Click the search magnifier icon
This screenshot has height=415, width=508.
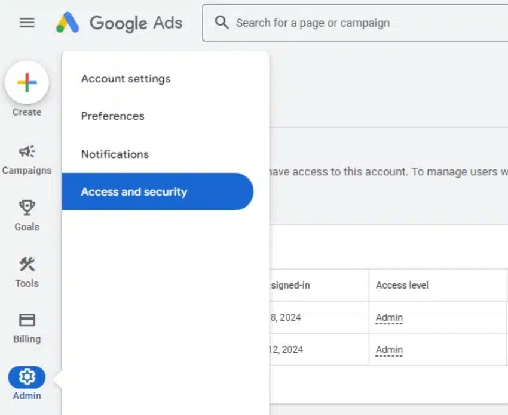pos(222,22)
